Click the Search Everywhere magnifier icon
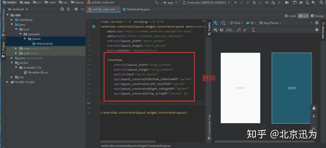 click(x=321, y=2)
